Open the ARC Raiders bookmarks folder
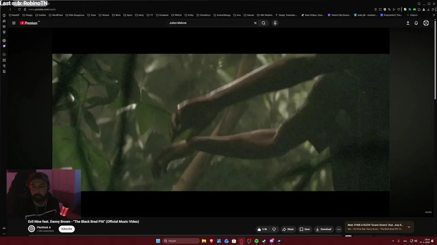The width and height of the screenshot is (437, 245). pos(264,15)
